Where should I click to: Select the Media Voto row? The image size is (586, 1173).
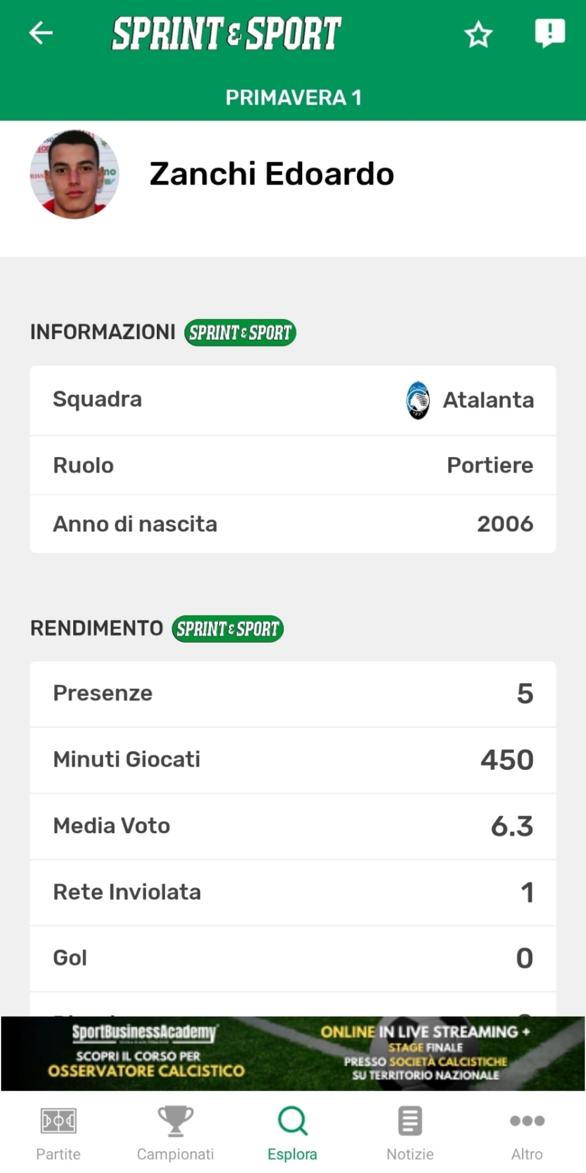(x=293, y=826)
